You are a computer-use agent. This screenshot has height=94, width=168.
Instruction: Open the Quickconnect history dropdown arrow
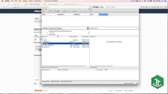coord(109,14)
